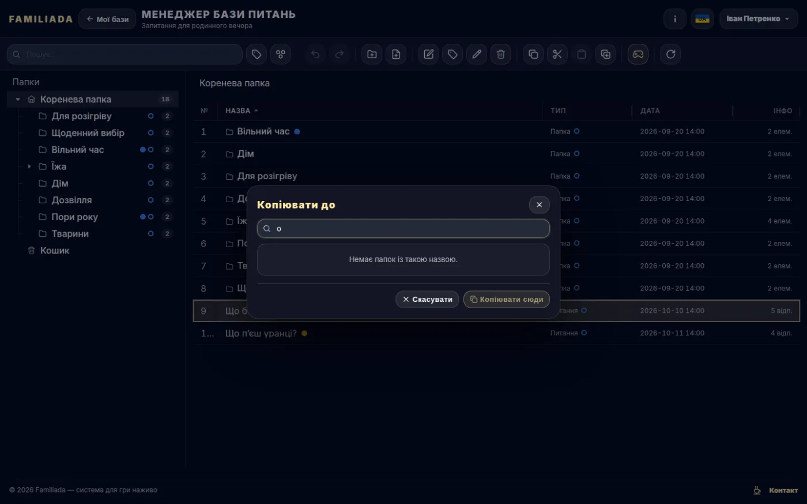Click the gamepad play icon
This screenshot has width=807, height=504.
coord(638,54)
